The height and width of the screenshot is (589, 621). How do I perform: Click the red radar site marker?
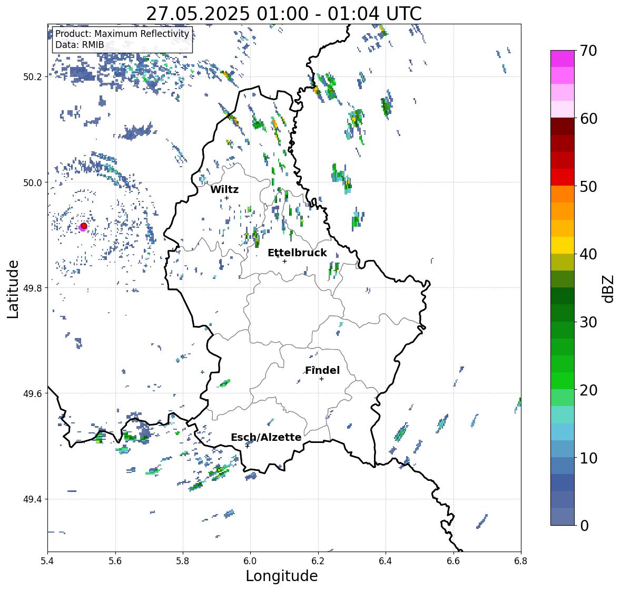coord(84,226)
